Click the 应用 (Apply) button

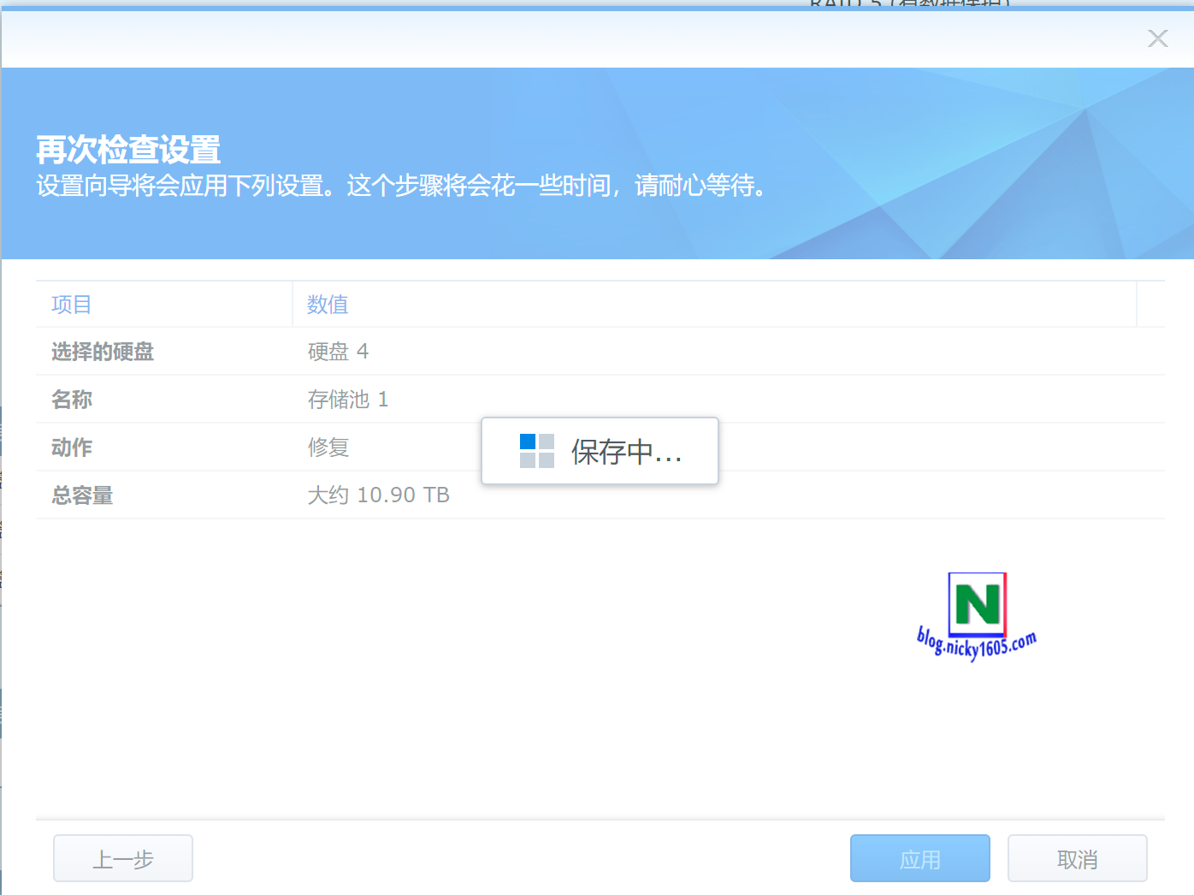point(919,858)
